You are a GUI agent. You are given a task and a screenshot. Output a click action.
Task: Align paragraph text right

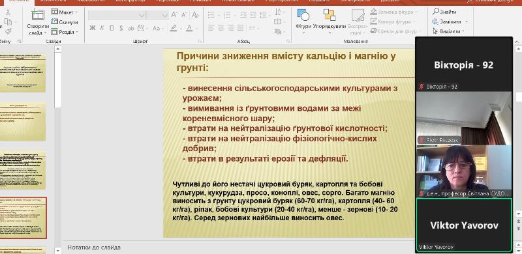[230, 28]
